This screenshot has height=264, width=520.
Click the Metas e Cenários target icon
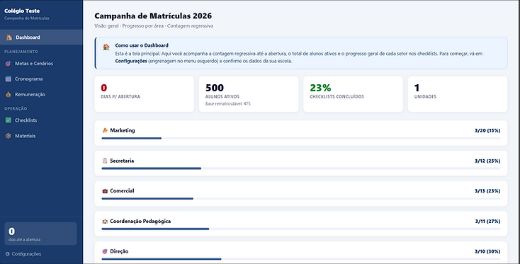(x=9, y=63)
